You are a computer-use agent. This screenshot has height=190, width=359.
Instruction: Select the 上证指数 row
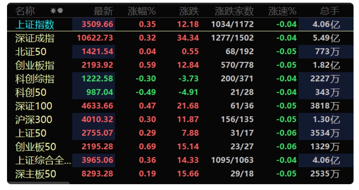(180, 24)
